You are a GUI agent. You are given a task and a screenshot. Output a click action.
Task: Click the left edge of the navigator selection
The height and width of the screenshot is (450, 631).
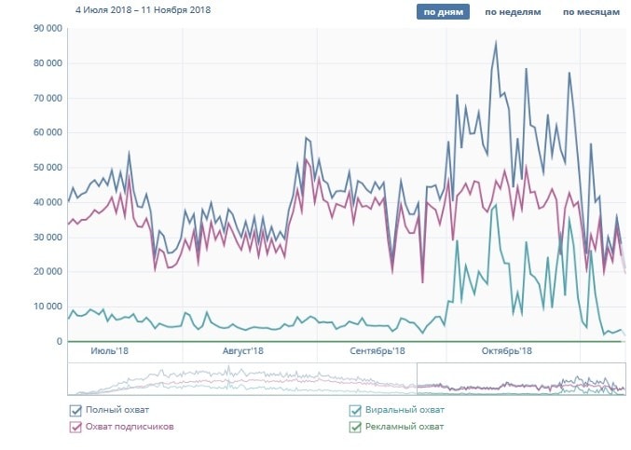(x=417, y=378)
